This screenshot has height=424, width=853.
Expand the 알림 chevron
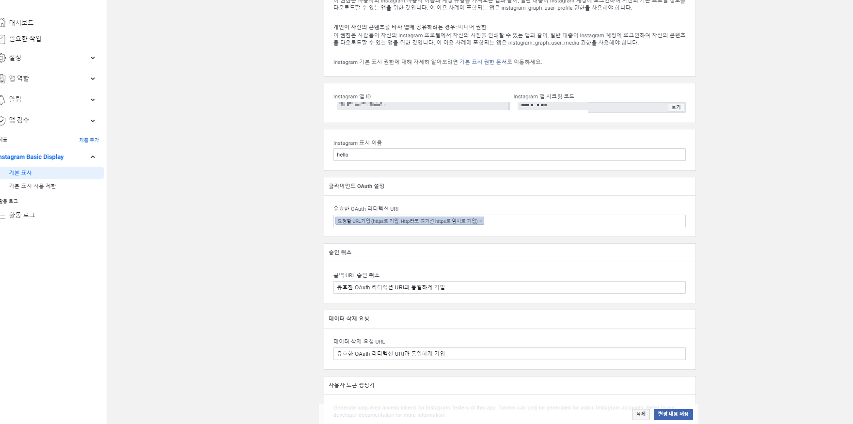point(93,100)
